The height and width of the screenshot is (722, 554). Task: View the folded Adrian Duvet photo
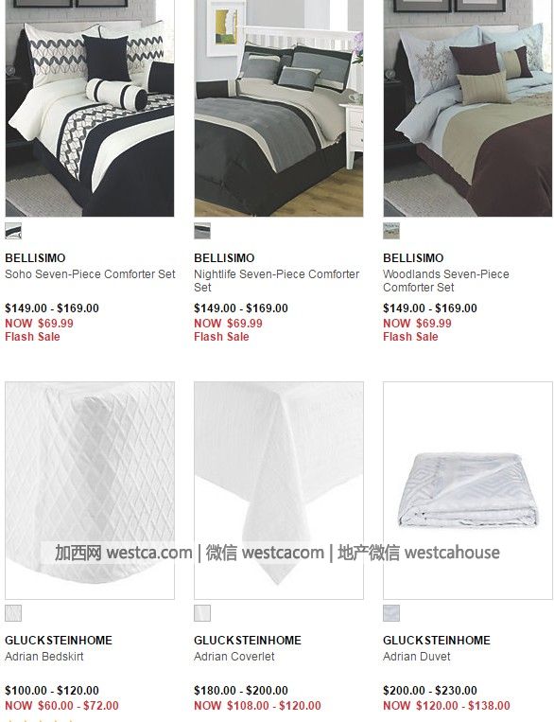coord(468,490)
